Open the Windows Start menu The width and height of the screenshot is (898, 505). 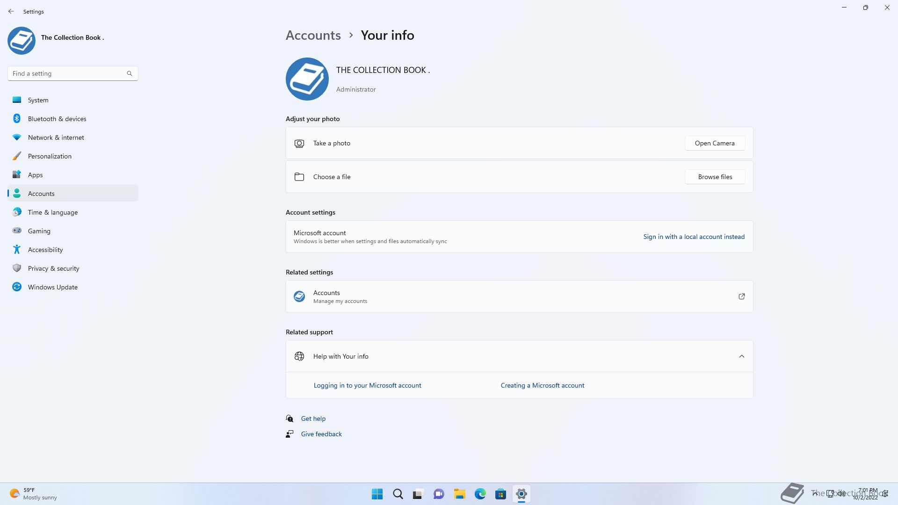377,494
